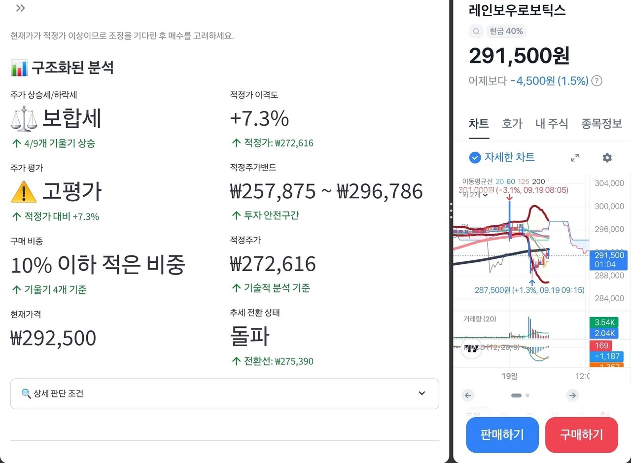Click the scale icon next to 보합세
The width and height of the screenshot is (631, 463).
[x=23, y=117]
